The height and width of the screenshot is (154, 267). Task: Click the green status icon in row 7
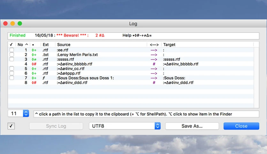(x=34, y=78)
